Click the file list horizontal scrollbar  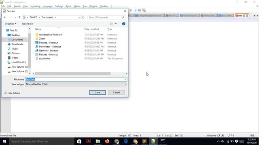click(x=73, y=73)
